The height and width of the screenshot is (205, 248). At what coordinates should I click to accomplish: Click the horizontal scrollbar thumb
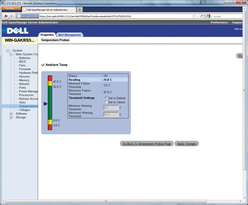[106, 201]
